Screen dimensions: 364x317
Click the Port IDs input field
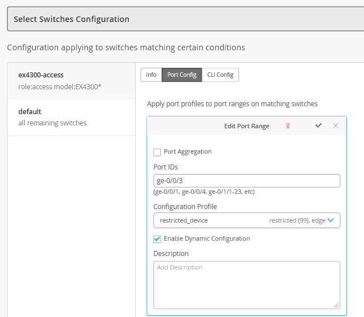[x=246, y=181]
